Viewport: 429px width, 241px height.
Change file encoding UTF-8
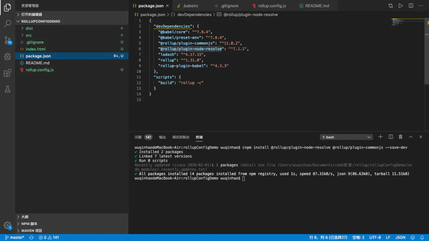[x=375, y=238]
